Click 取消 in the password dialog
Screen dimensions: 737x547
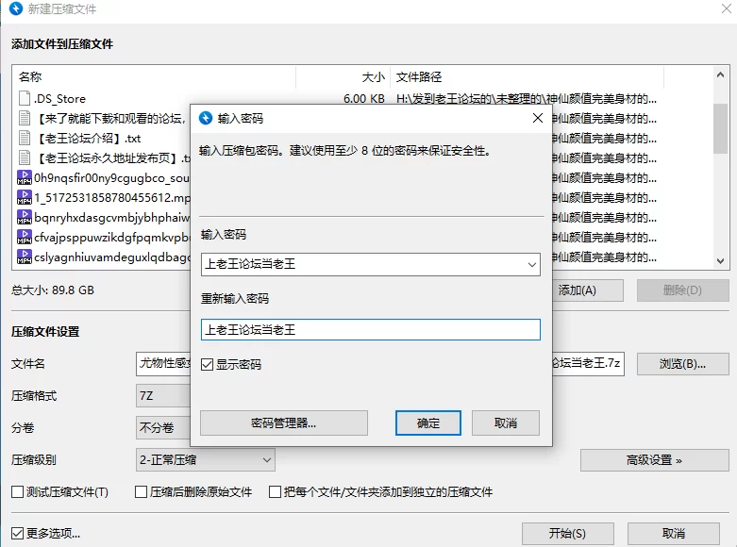pyautogui.click(x=505, y=423)
